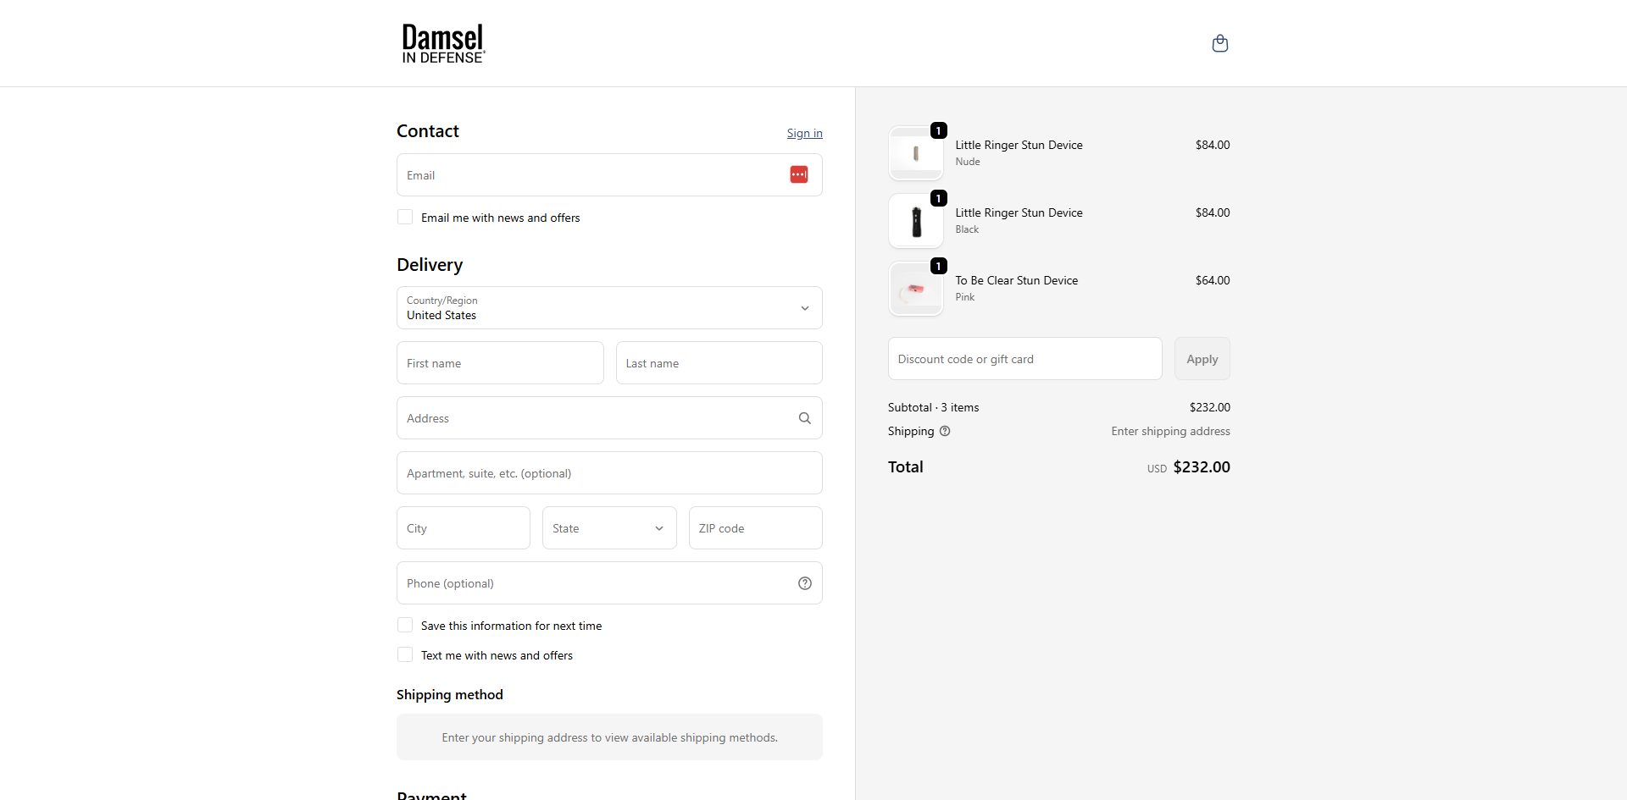
Task: Click the address search magnifier icon
Action: 804,418
